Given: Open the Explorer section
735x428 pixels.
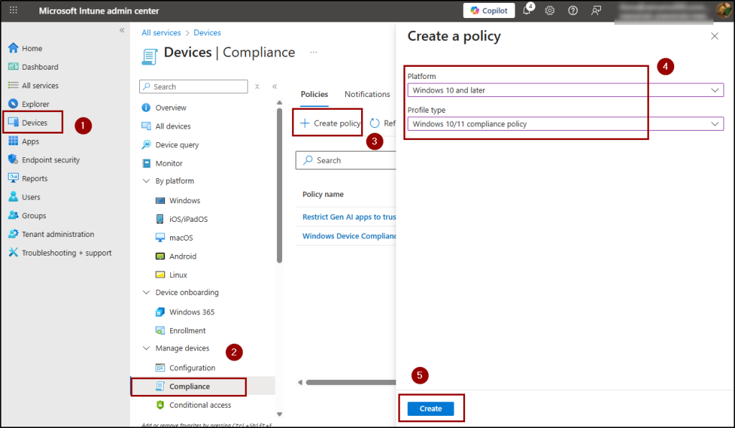Looking at the screenshot, I should click(x=35, y=103).
